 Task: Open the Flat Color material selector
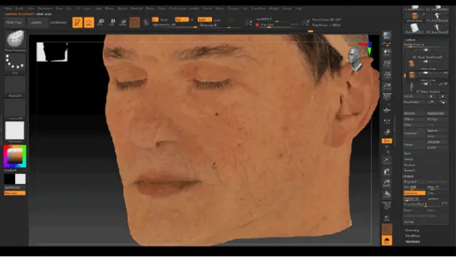tap(15, 131)
